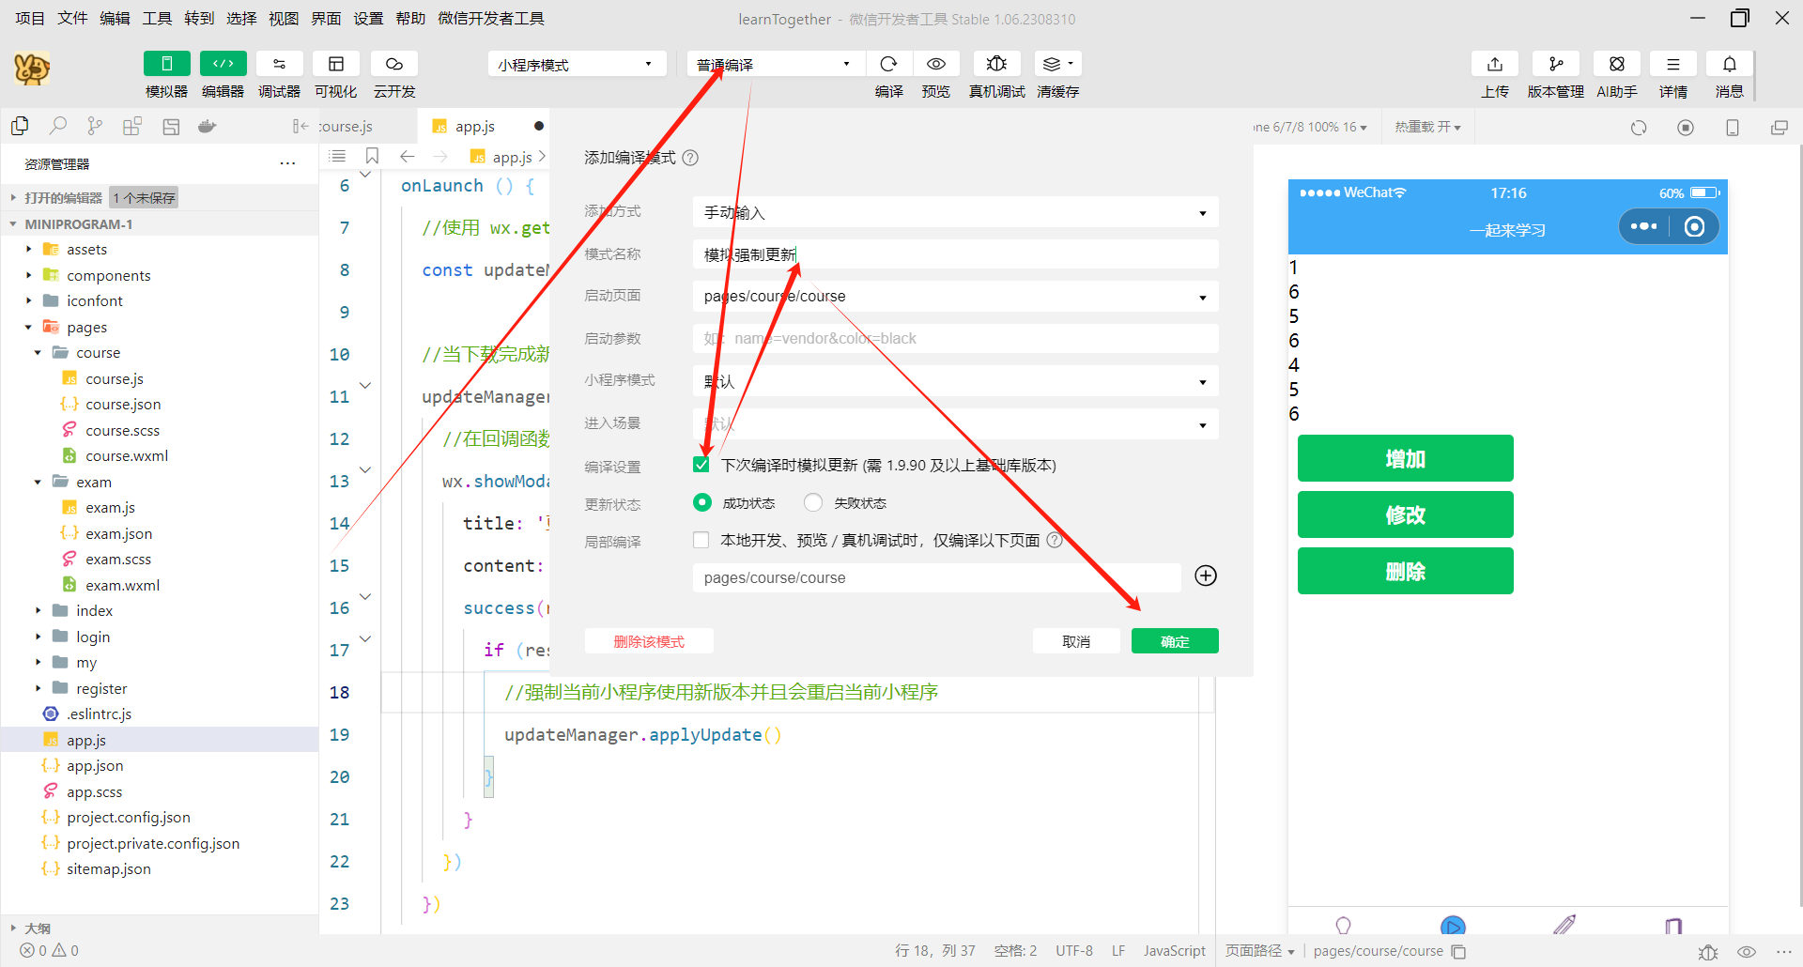
Task: Click the bookmark icon in editor breadcrumb
Action: [x=372, y=156]
